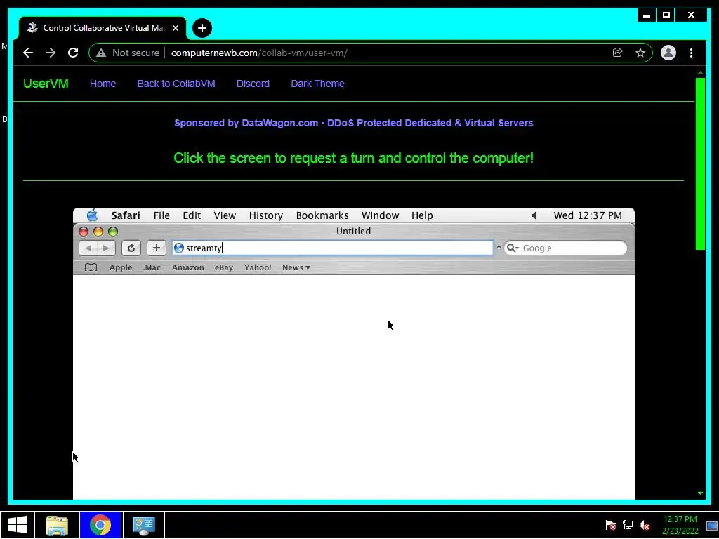Open the History menu in Safari
This screenshot has height=539, width=719.
pos(266,215)
